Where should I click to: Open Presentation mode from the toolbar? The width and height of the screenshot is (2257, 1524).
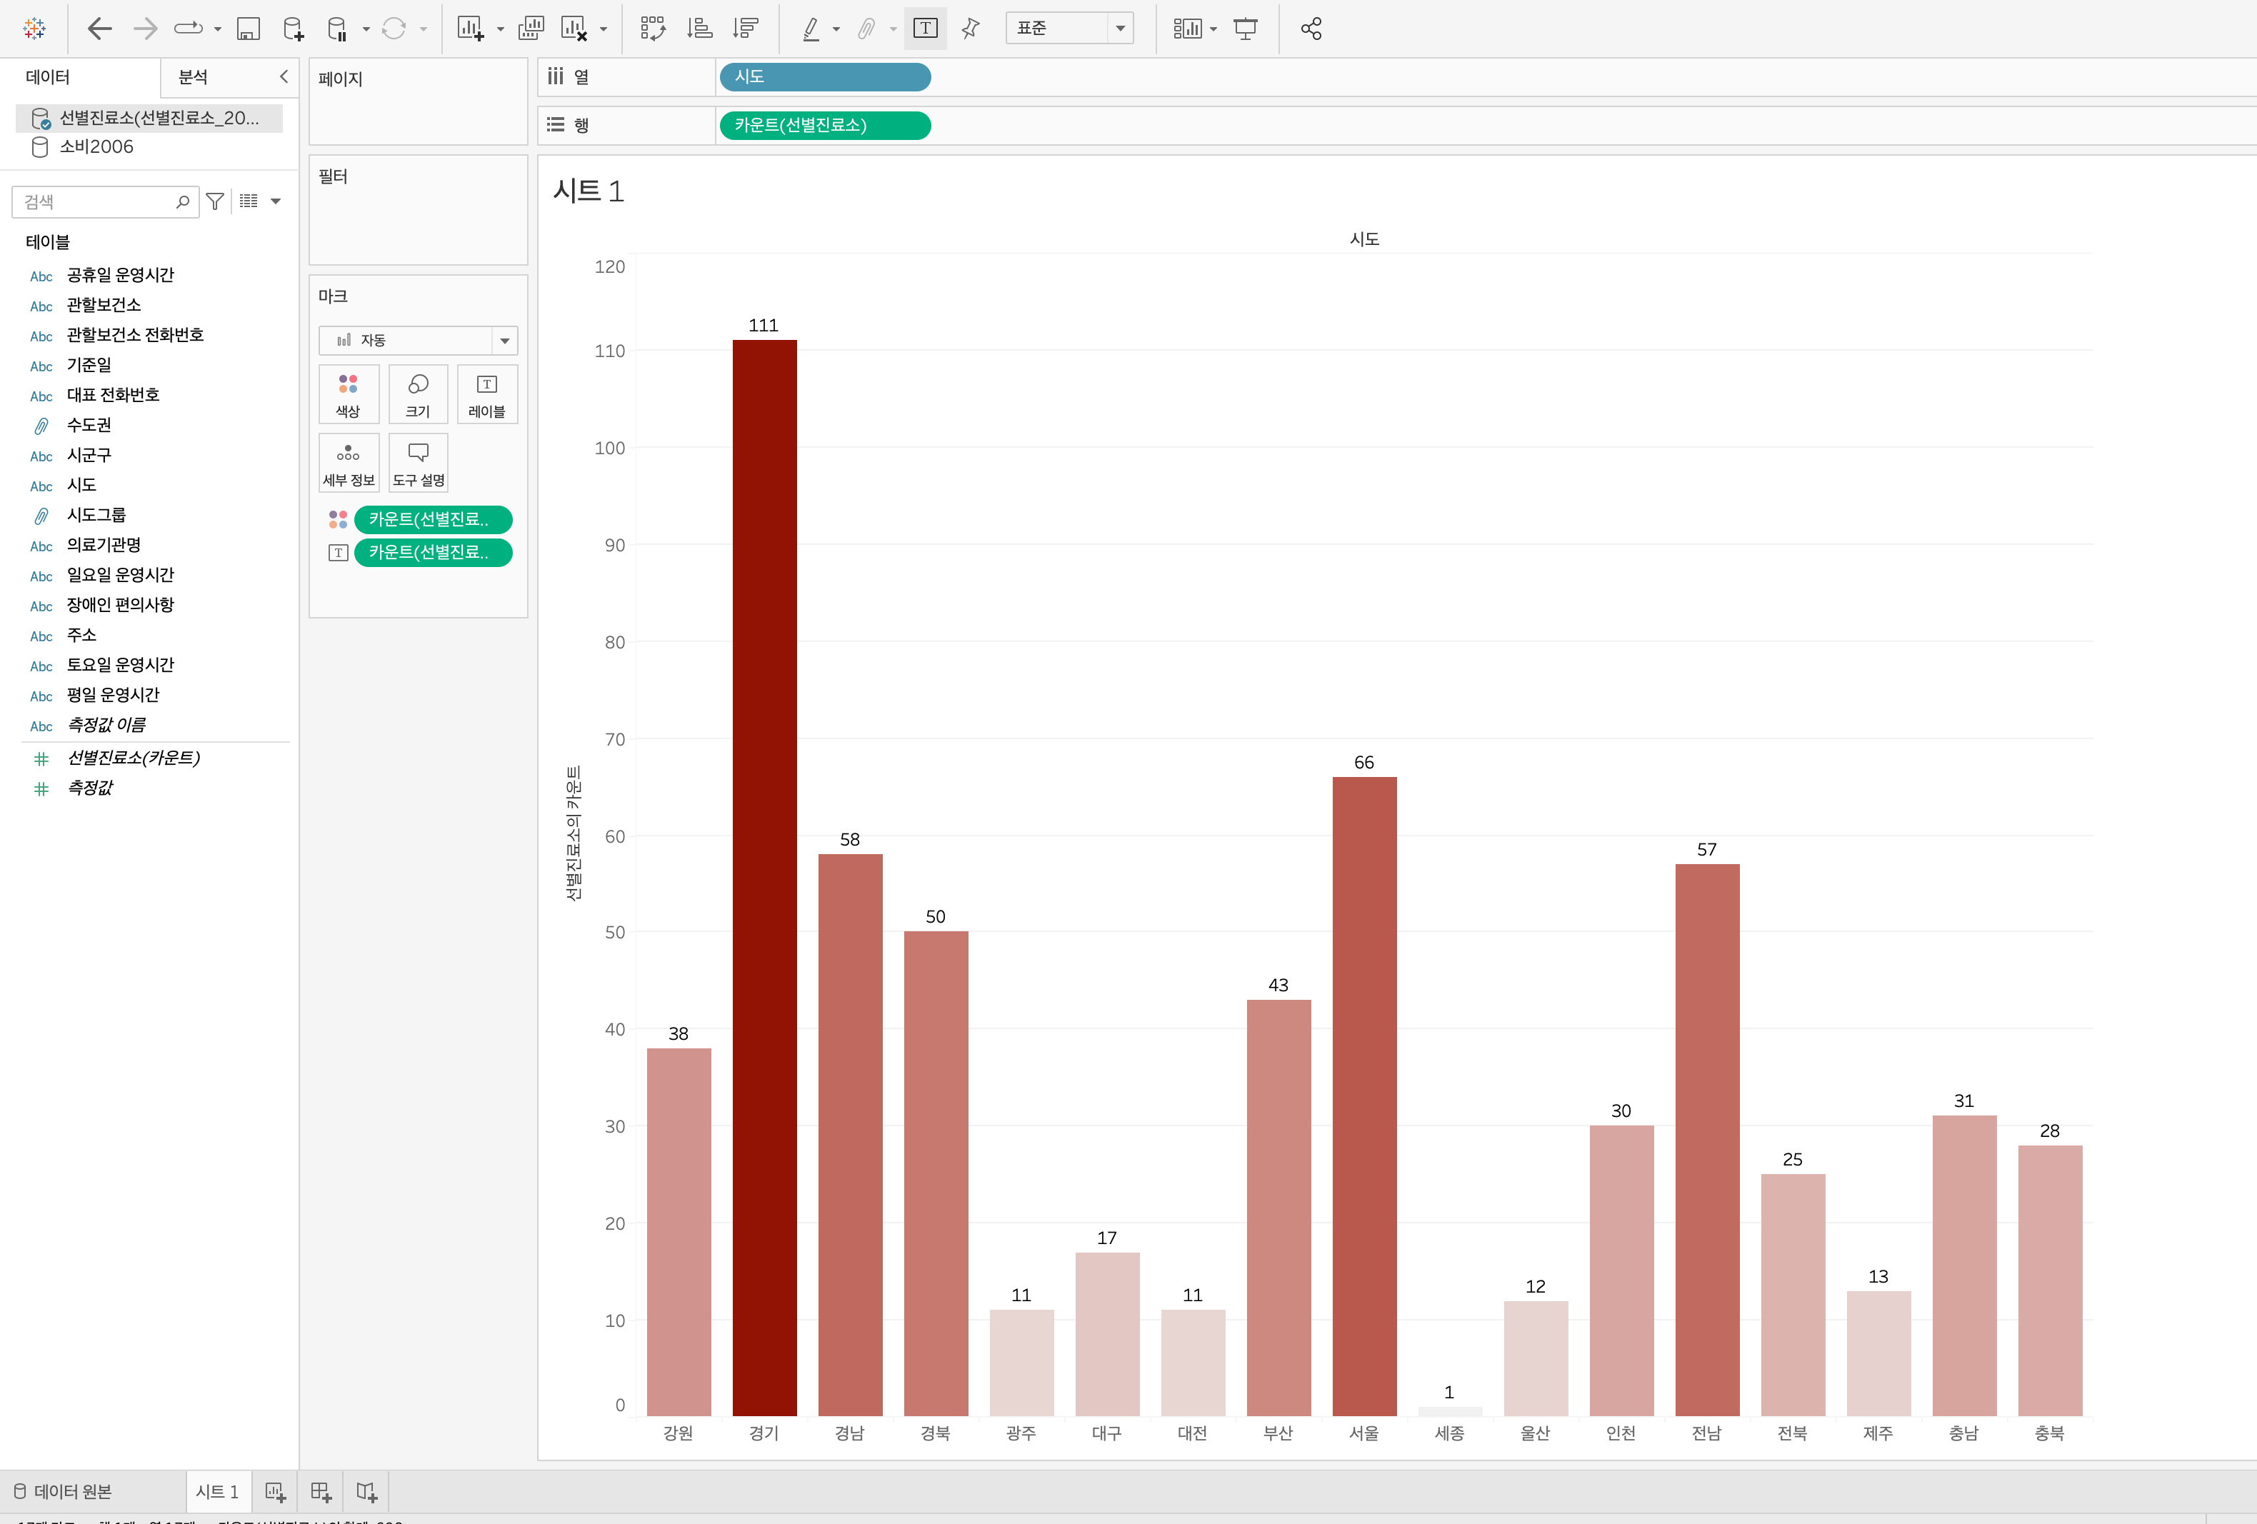1245,29
